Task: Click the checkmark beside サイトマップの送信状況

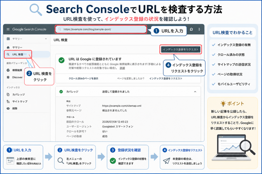Action: click(213, 64)
